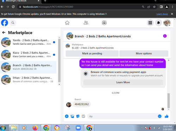The width and height of the screenshot is (176, 131).
Task: Open Snipping Tool from the taskbar
Action: point(68,128)
